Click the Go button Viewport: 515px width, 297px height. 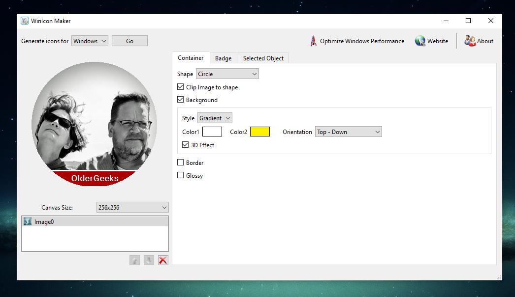[130, 41]
